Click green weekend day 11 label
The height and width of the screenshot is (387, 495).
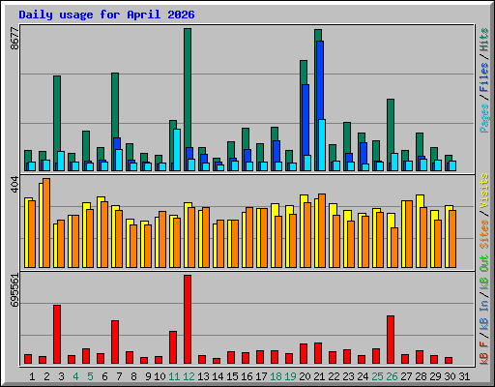tap(174, 376)
